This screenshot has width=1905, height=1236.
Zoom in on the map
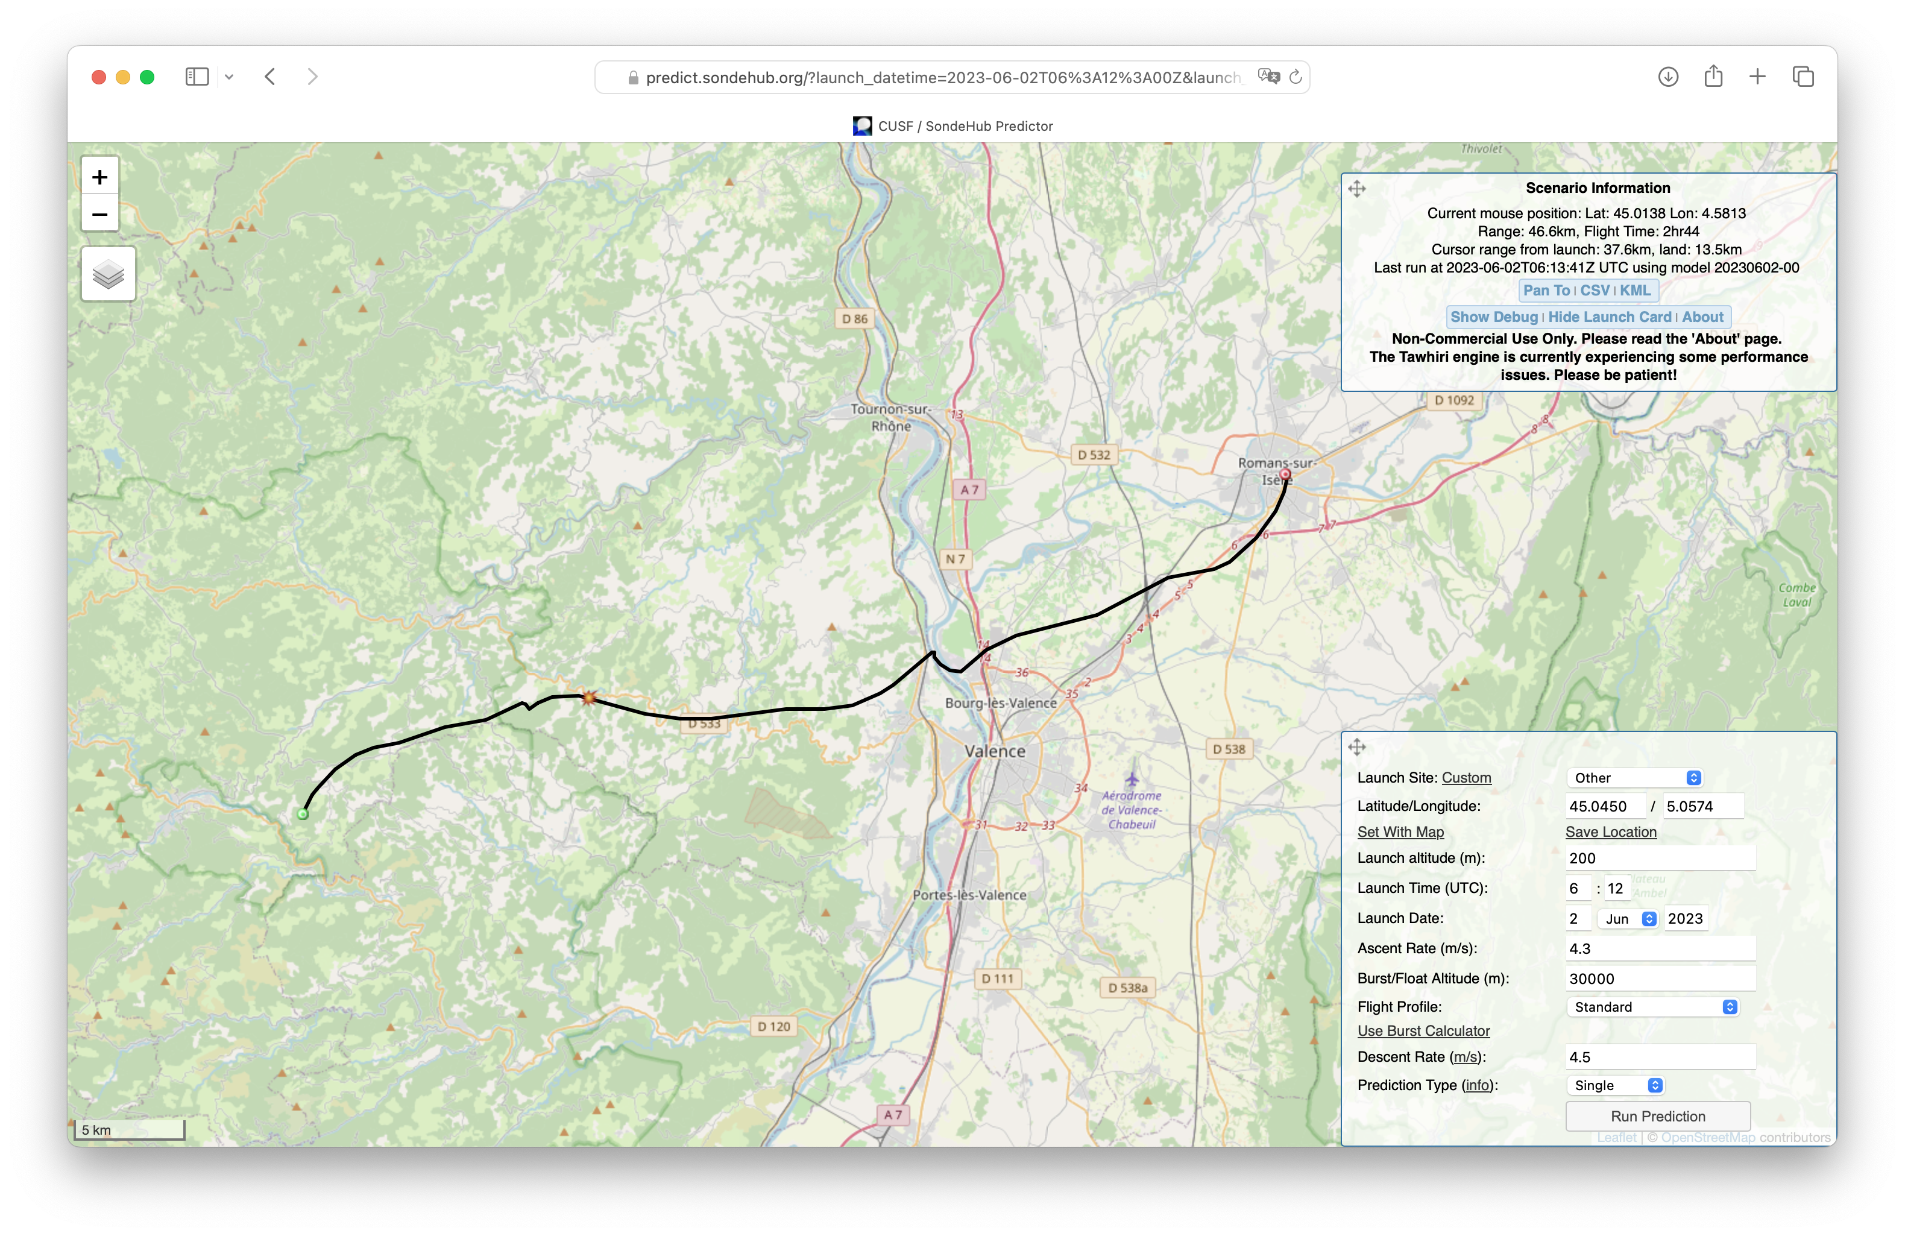(100, 177)
